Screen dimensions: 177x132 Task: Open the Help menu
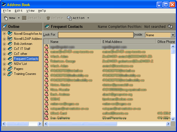coord(42,11)
